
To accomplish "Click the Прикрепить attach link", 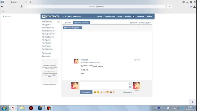I will [127, 92].
